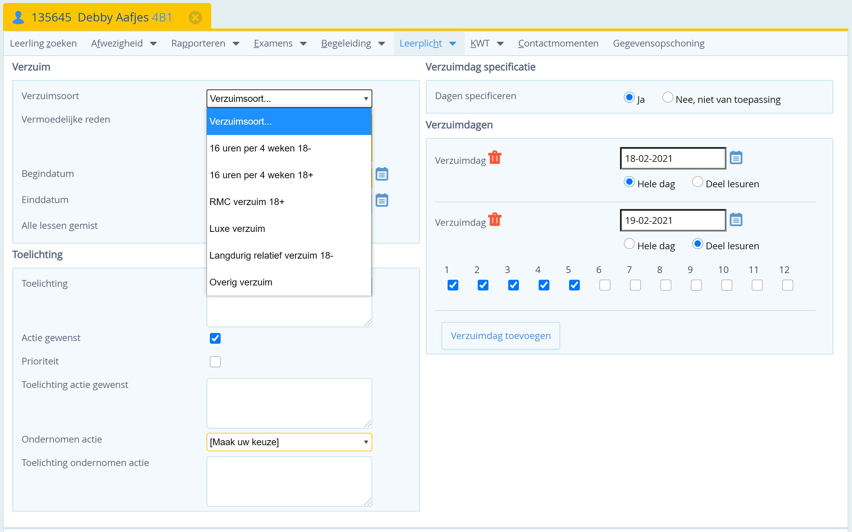The image size is (852, 532).
Task: Choose Hele dag for 18-02-2021
Action: click(629, 182)
